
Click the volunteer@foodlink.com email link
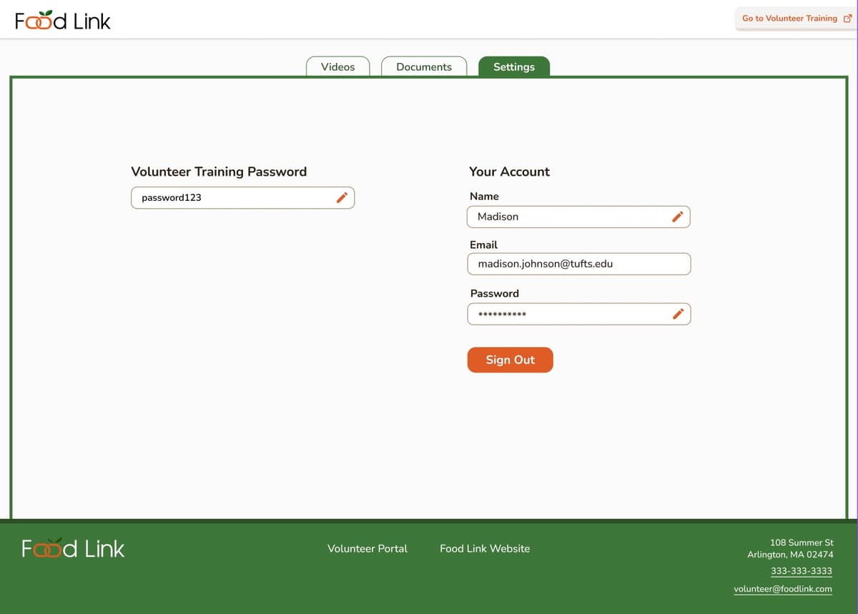783,589
